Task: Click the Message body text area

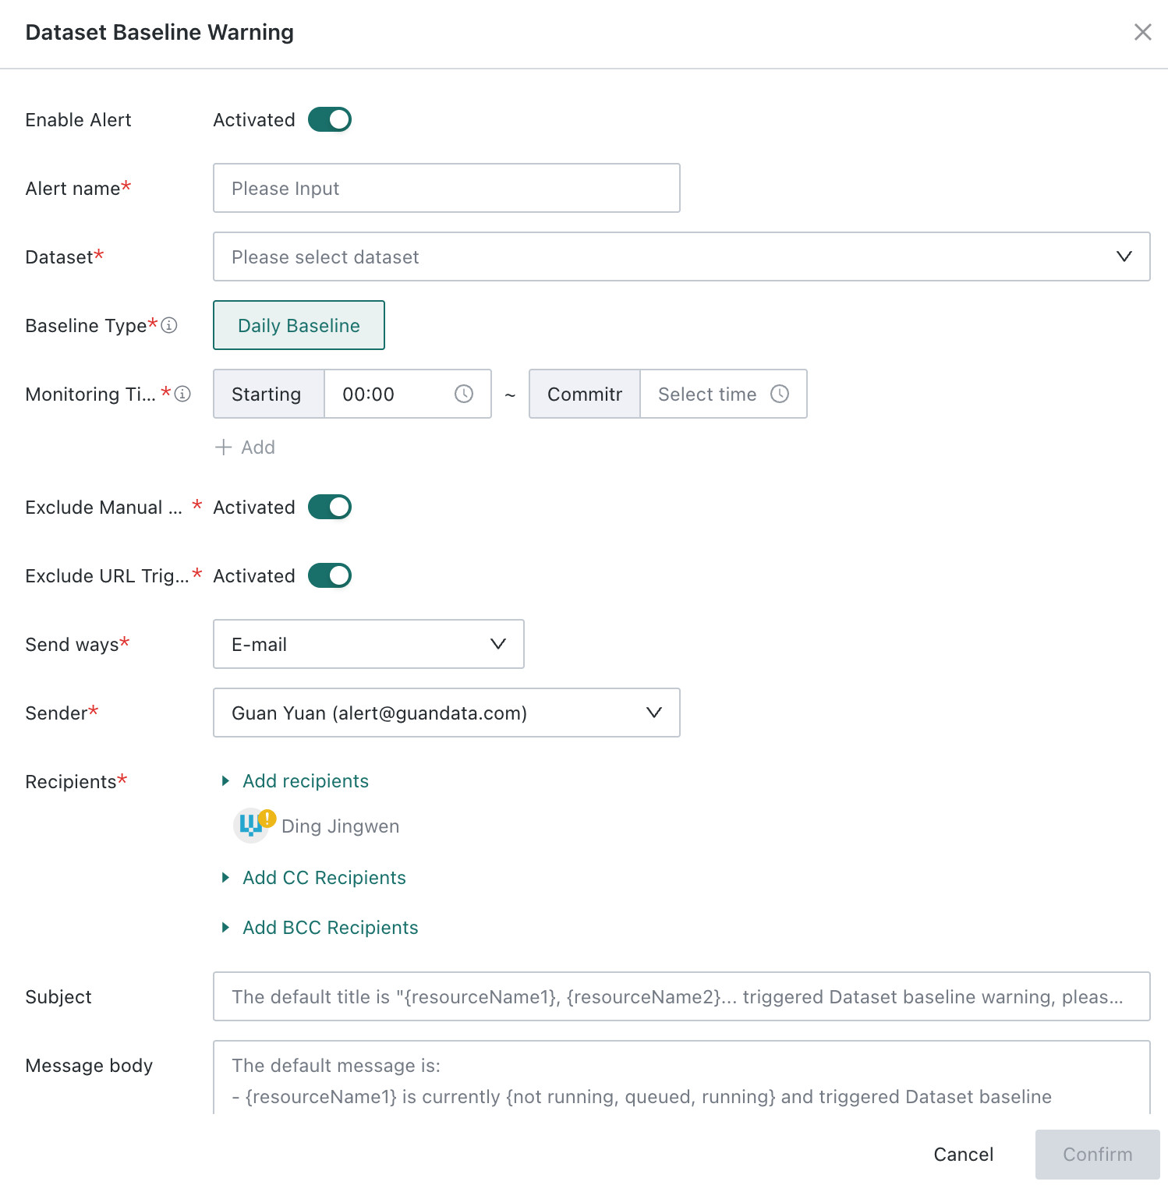Action: (x=681, y=1077)
